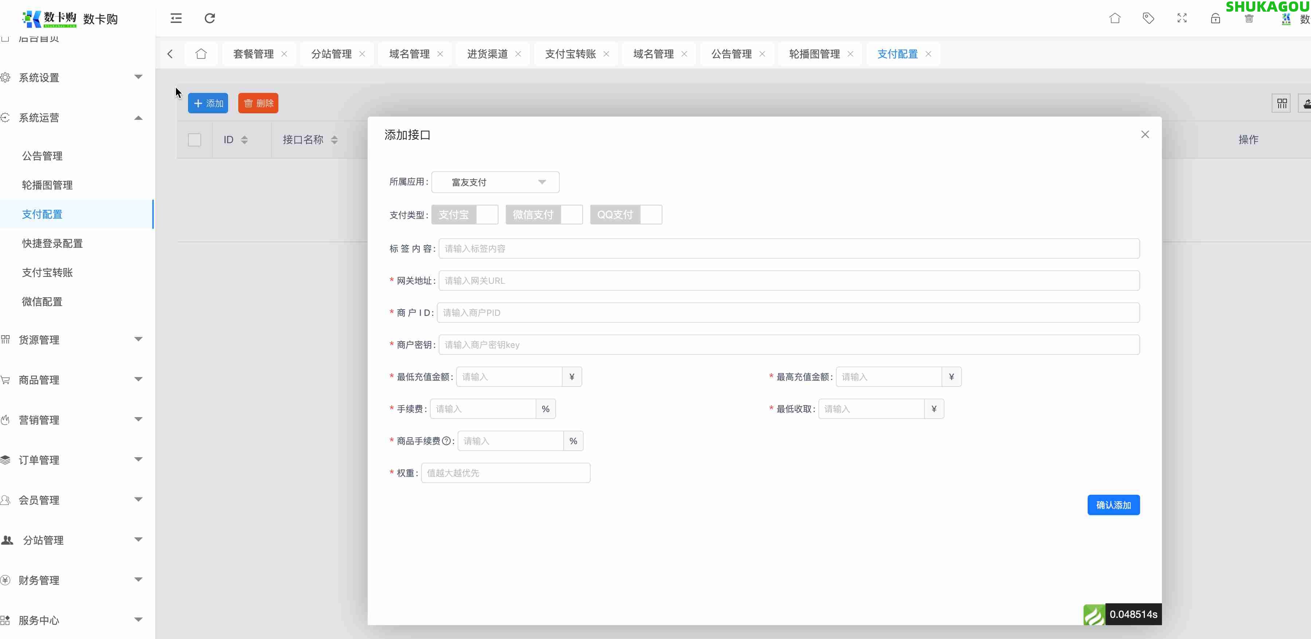Click the lock icon in top toolbar

[x=1216, y=18]
